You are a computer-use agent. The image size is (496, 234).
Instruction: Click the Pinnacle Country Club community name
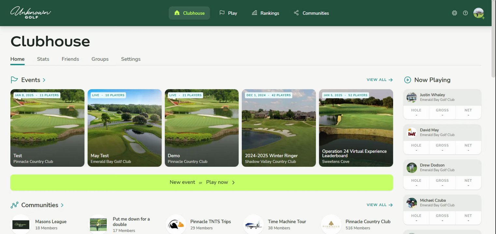(368, 222)
